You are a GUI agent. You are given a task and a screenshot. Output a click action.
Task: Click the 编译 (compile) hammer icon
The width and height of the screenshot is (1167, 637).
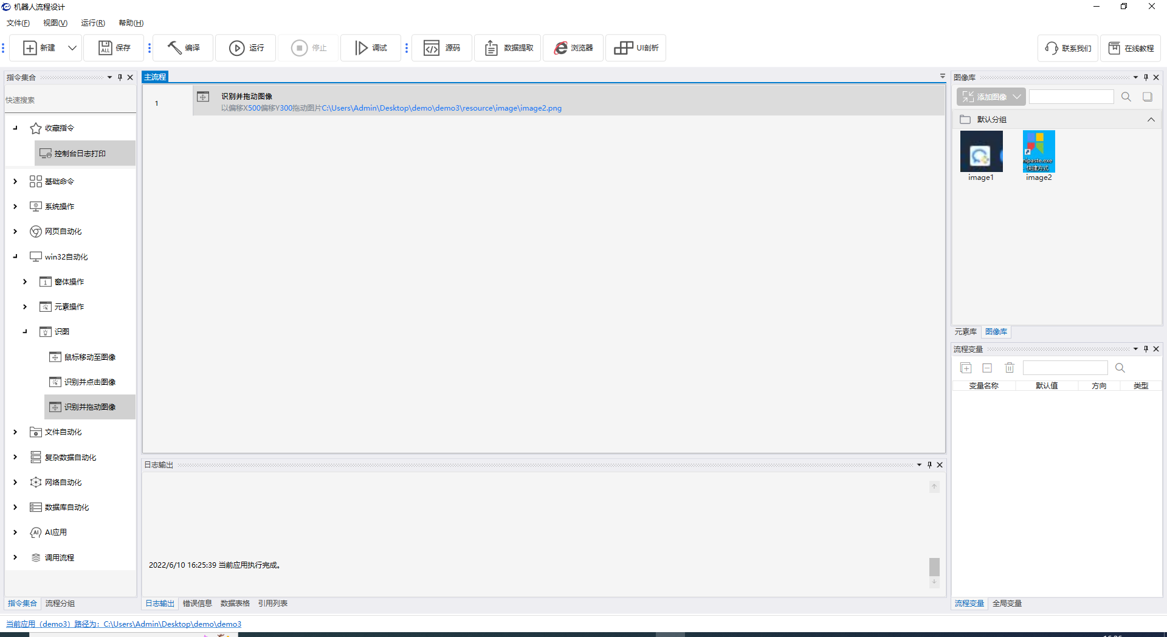(x=175, y=48)
